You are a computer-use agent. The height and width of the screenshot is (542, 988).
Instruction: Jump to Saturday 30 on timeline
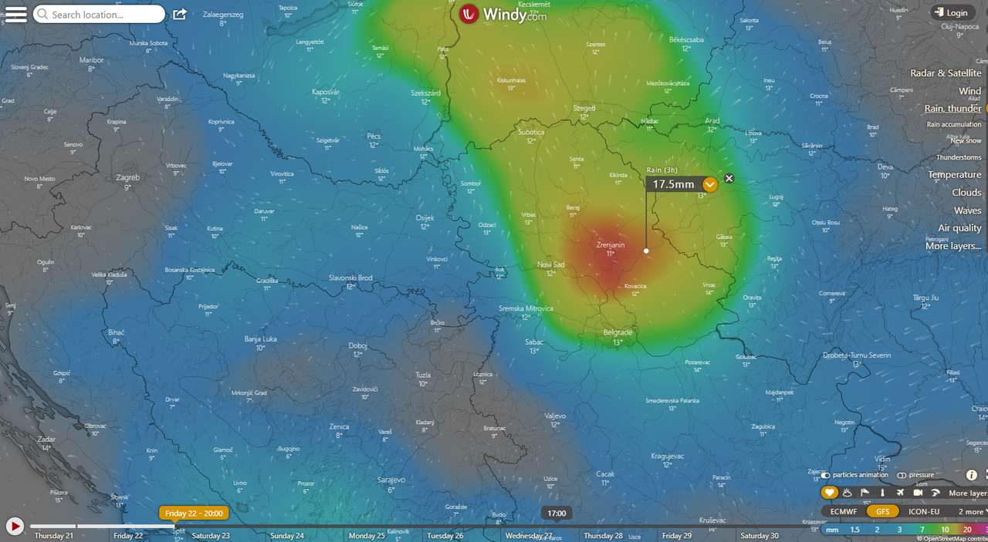[760, 536]
